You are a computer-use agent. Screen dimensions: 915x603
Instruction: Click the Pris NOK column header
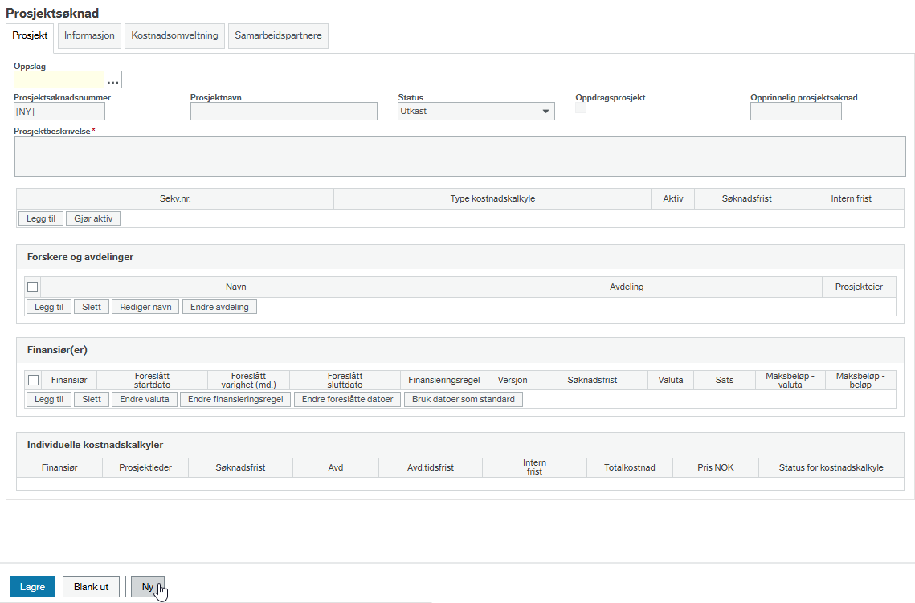coord(716,467)
